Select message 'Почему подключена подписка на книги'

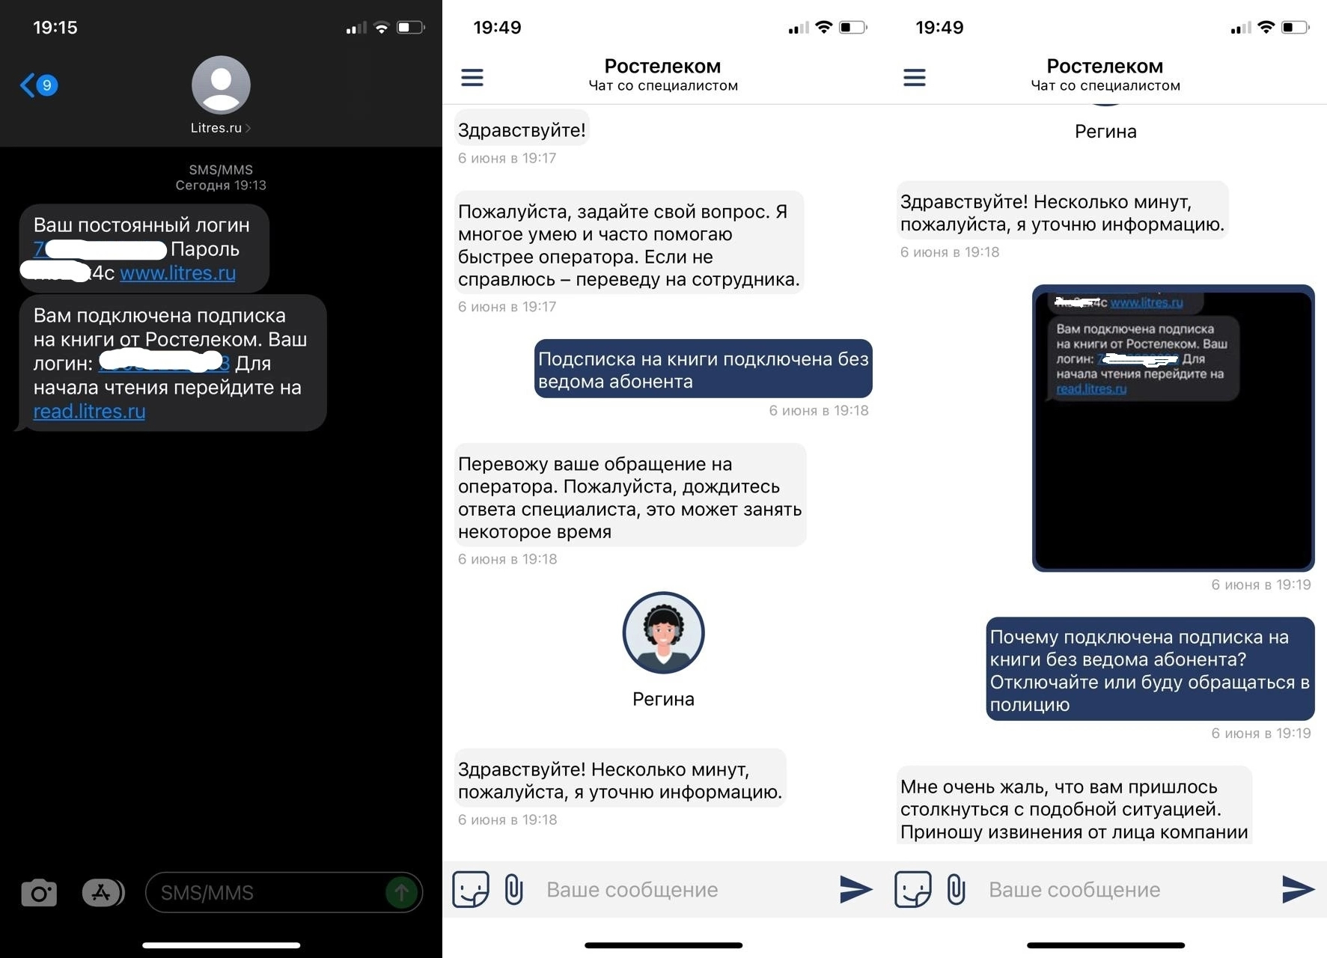(1150, 669)
